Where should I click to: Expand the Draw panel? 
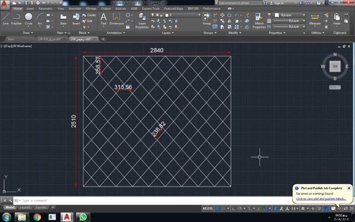point(28,33)
